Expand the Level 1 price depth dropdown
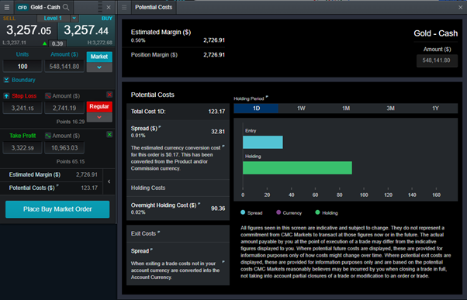 (74, 18)
